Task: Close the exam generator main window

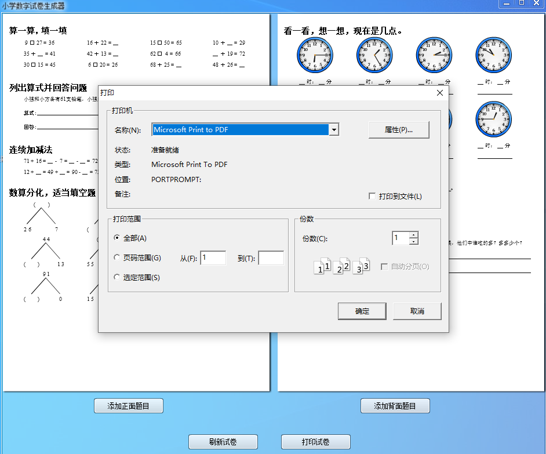Action: pos(537,3)
